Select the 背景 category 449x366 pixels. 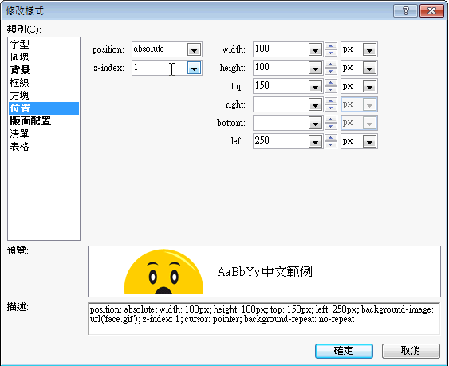point(20,70)
